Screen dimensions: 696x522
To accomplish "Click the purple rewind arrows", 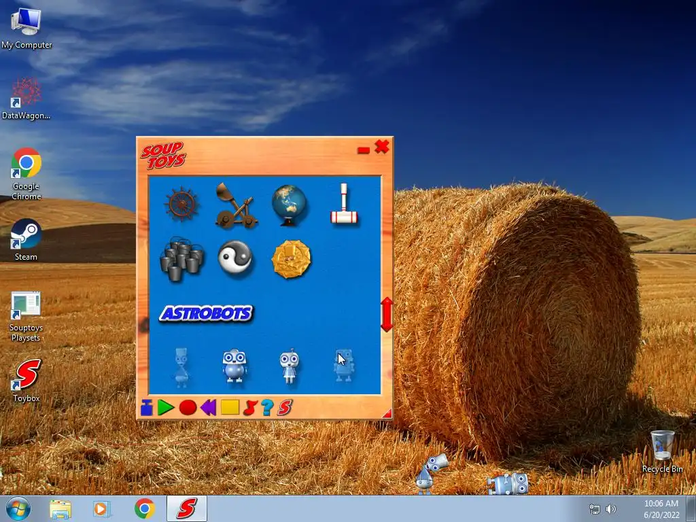I will pos(208,408).
